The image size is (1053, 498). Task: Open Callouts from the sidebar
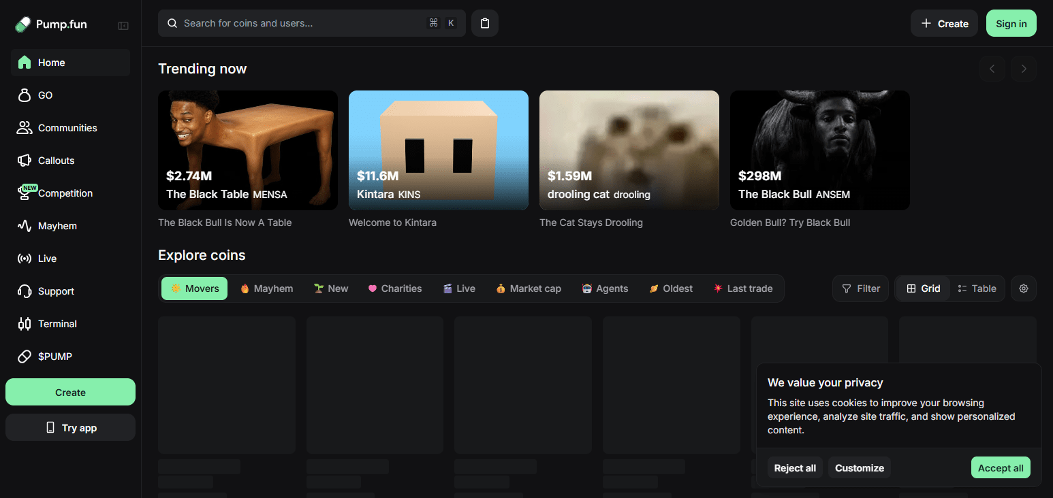(x=70, y=161)
